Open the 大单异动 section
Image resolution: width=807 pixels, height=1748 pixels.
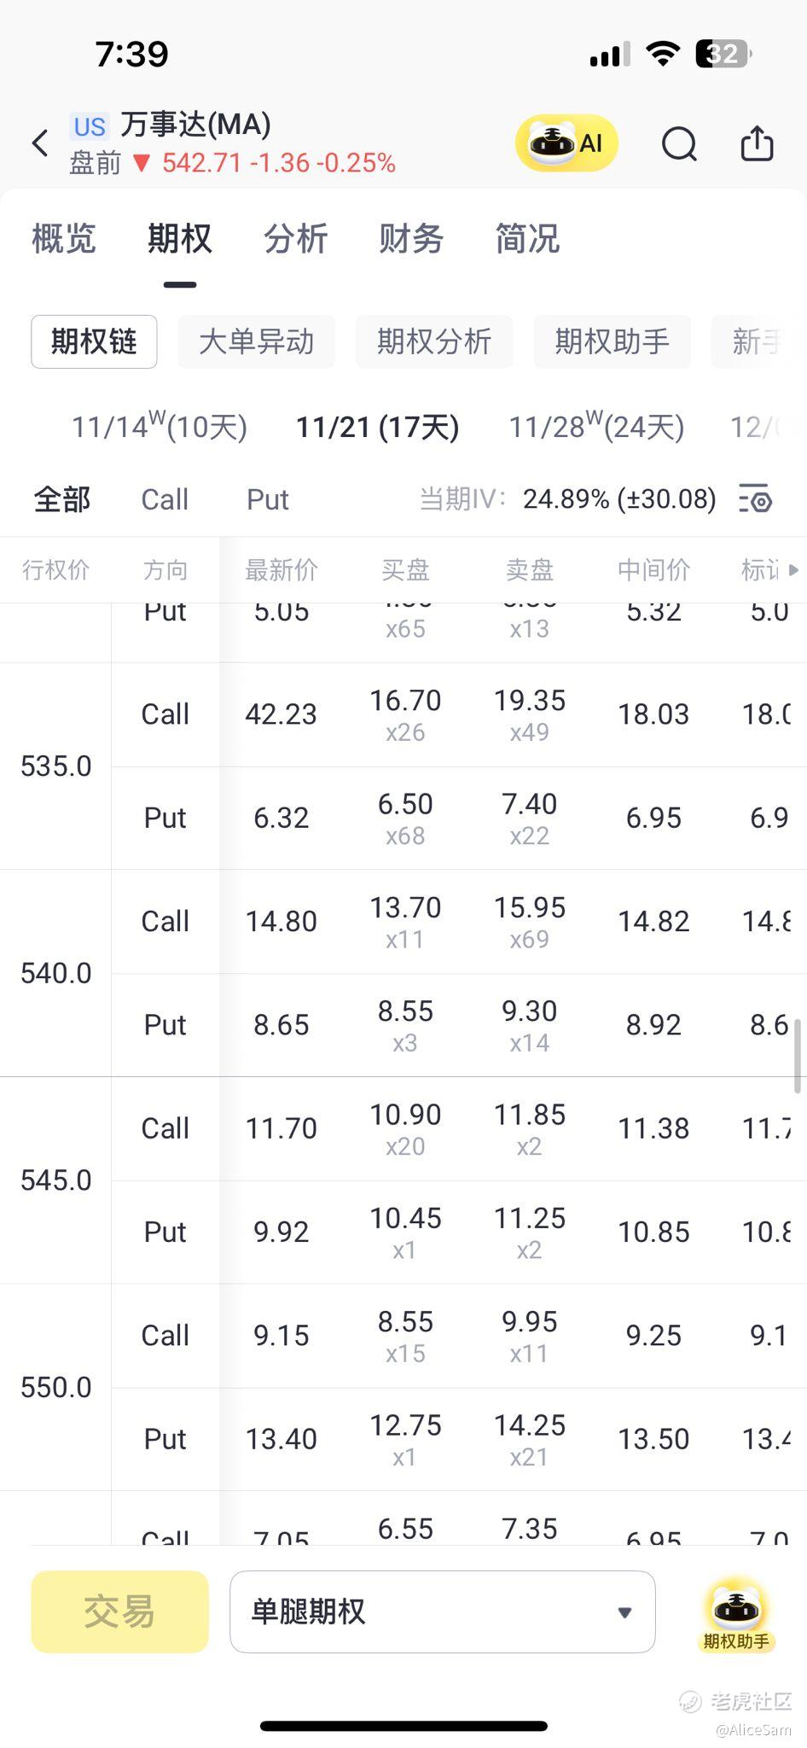(x=256, y=342)
